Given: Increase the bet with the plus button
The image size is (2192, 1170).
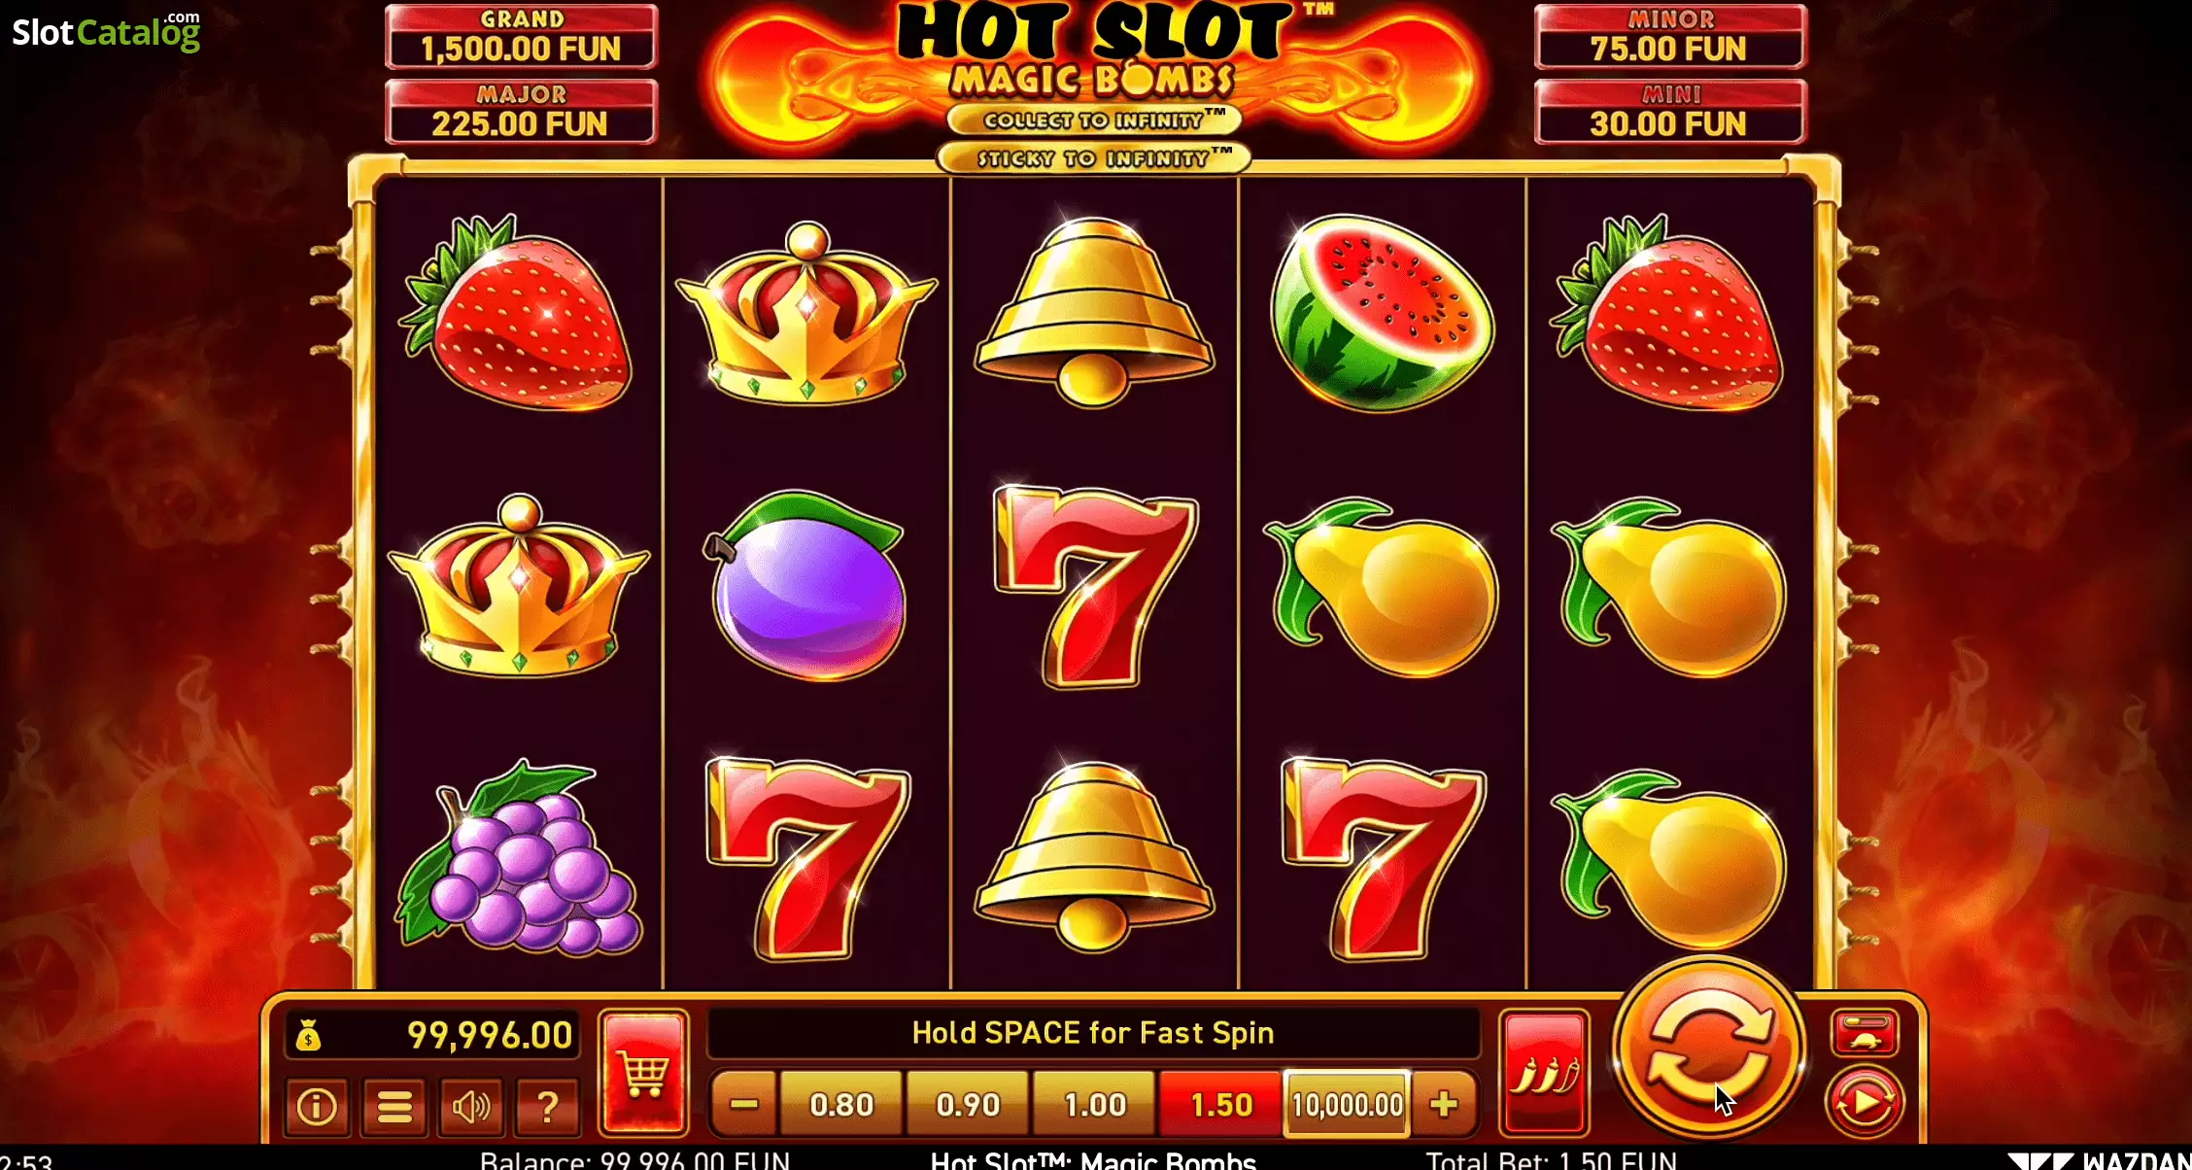Looking at the screenshot, I should tap(1444, 1104).
